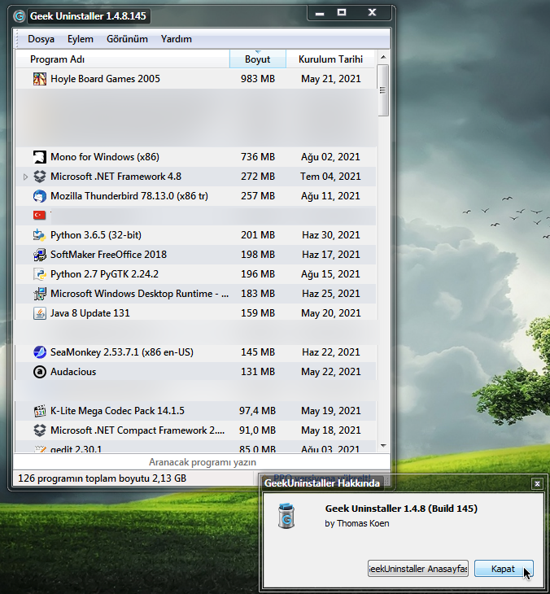Viewport: 550px width, 594px height.
Task: Click the 272 MB size value
Action: click(258, 177)
